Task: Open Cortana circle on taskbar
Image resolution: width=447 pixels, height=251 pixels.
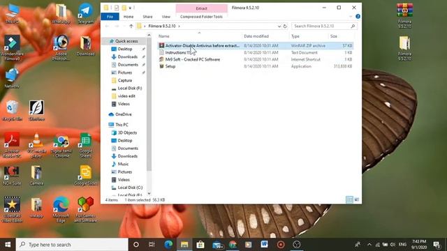Action: pyautogui.click(x=136, y=245)
